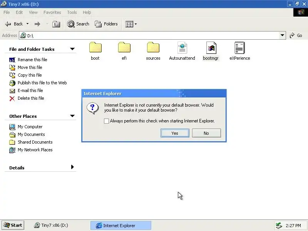This screenshot has width=308, height=231.
Task: Click inside the Address field showing D:\
Action: point(152,35)
